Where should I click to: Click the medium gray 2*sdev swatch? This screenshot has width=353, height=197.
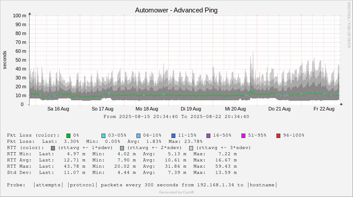click(122, 148)
